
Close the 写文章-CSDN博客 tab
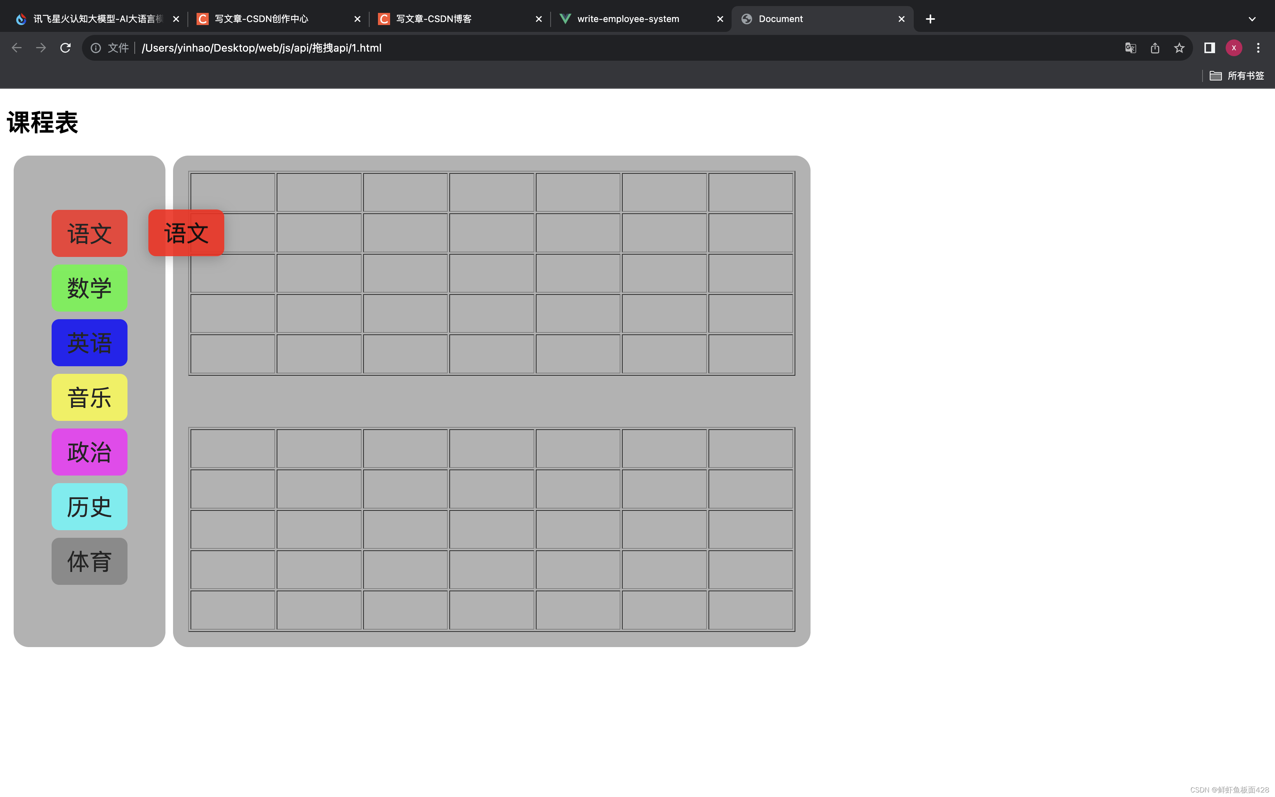[x=538, y=19]
